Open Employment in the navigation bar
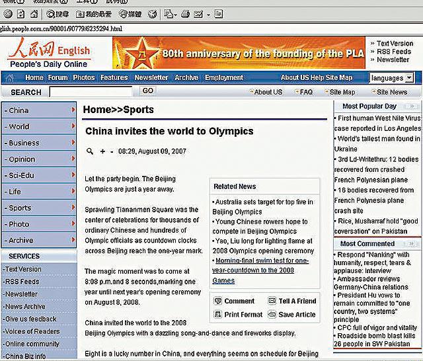Image resolution: width=423 pixels, height=361 pixels. click(x=224, y=78)
